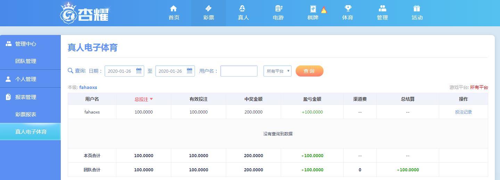Image resolution: width=500 pixels, height=180 pixels.
Task: Click the 渠道费 column header
Action: [360, 99]
